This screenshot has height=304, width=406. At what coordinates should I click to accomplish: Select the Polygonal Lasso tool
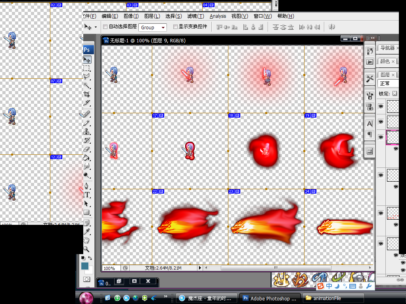(86, 76)
